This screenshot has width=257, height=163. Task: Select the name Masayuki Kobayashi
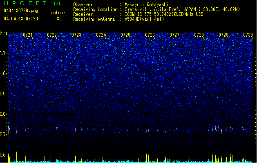pos(147,4)
